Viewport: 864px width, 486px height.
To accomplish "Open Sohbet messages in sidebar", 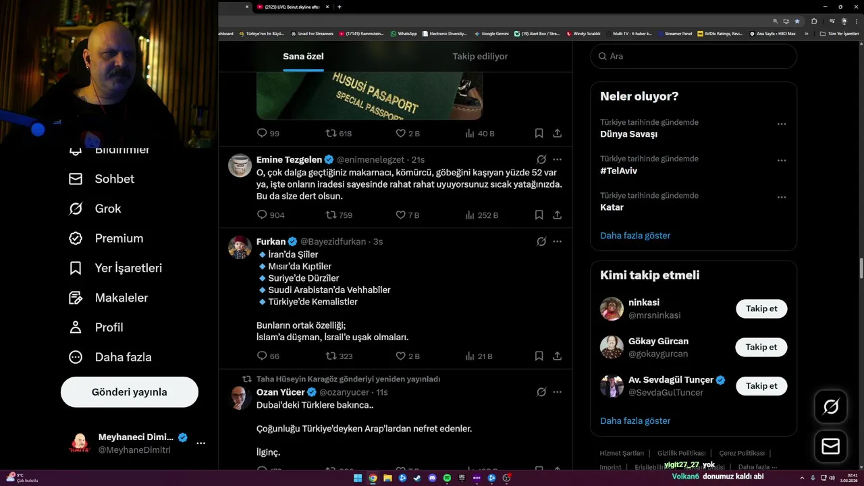I will (x=101, y=179).
